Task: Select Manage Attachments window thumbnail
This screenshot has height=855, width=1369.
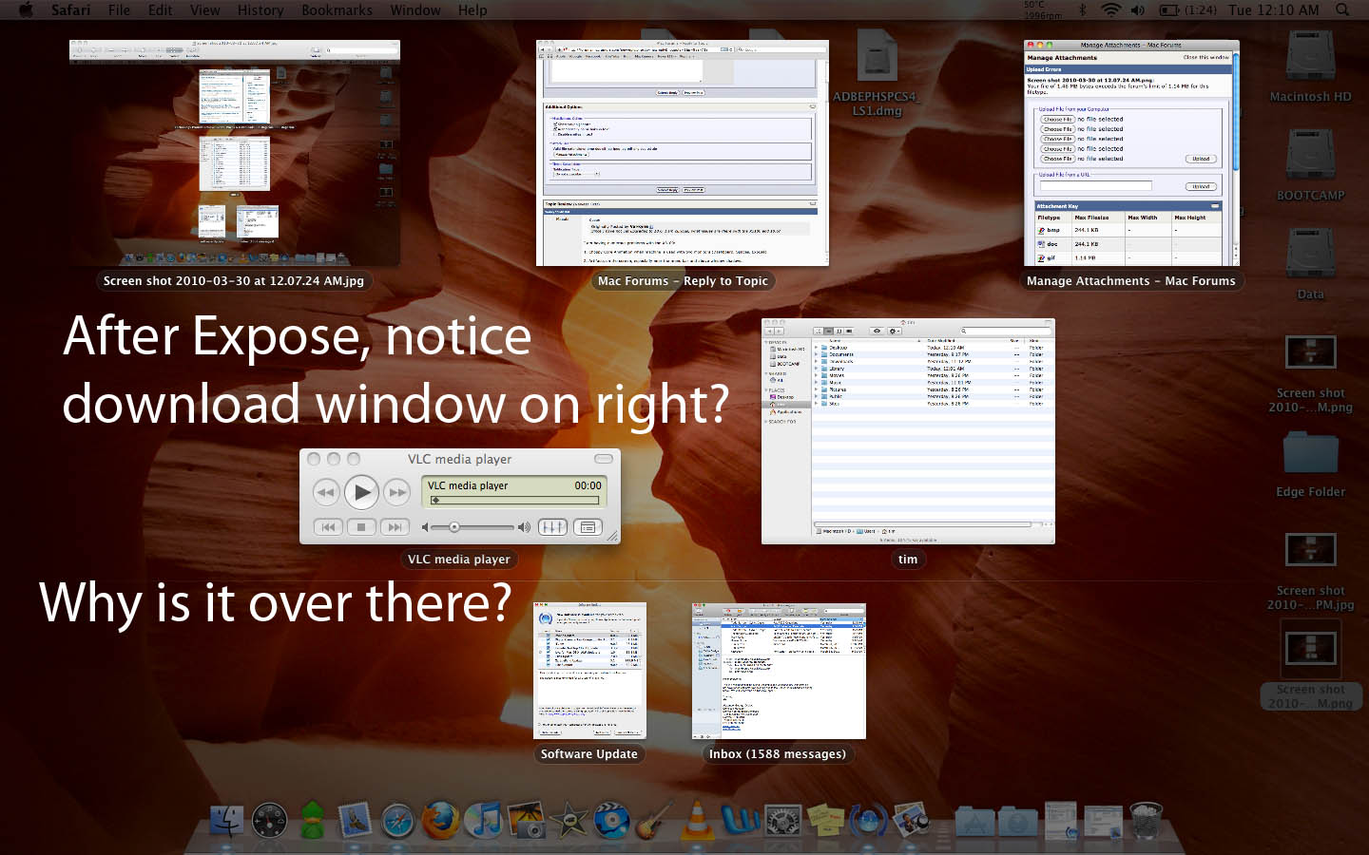Action: pos(1131,153)
